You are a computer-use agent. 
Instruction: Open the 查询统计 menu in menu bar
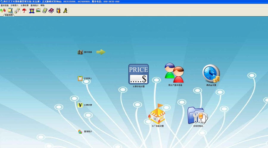click(x=35, y=5)
